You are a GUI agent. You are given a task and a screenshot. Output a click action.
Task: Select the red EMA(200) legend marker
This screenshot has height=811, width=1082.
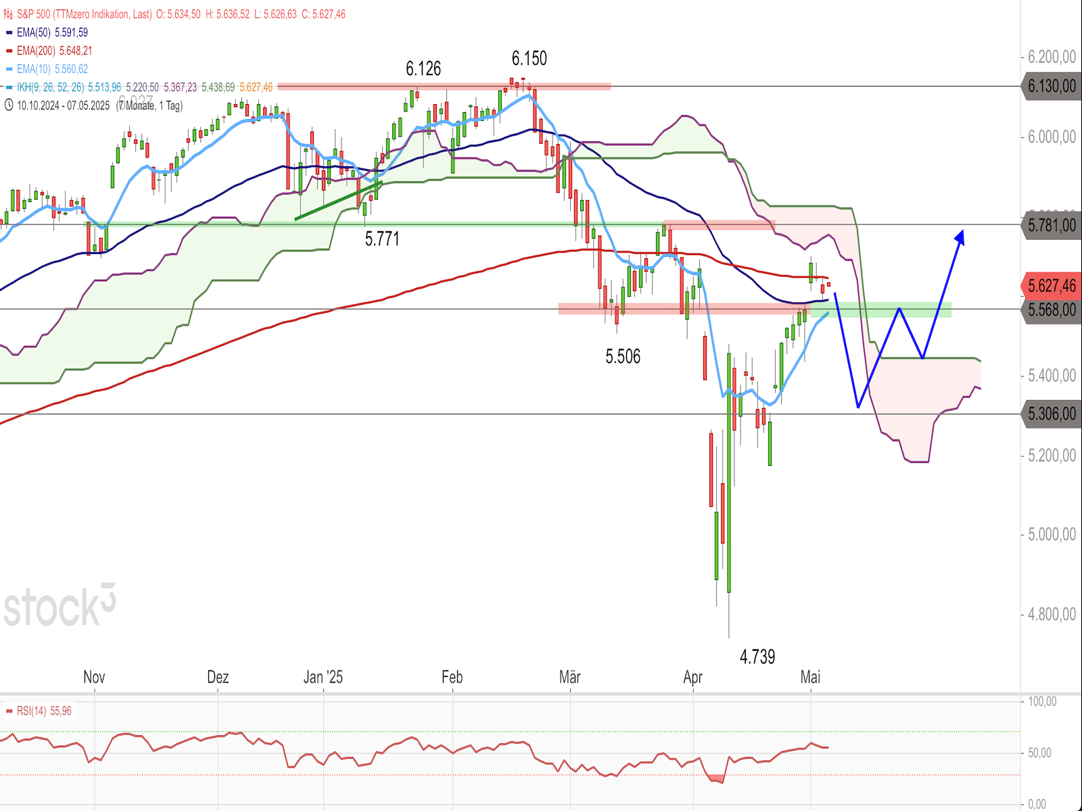(9, 51)
